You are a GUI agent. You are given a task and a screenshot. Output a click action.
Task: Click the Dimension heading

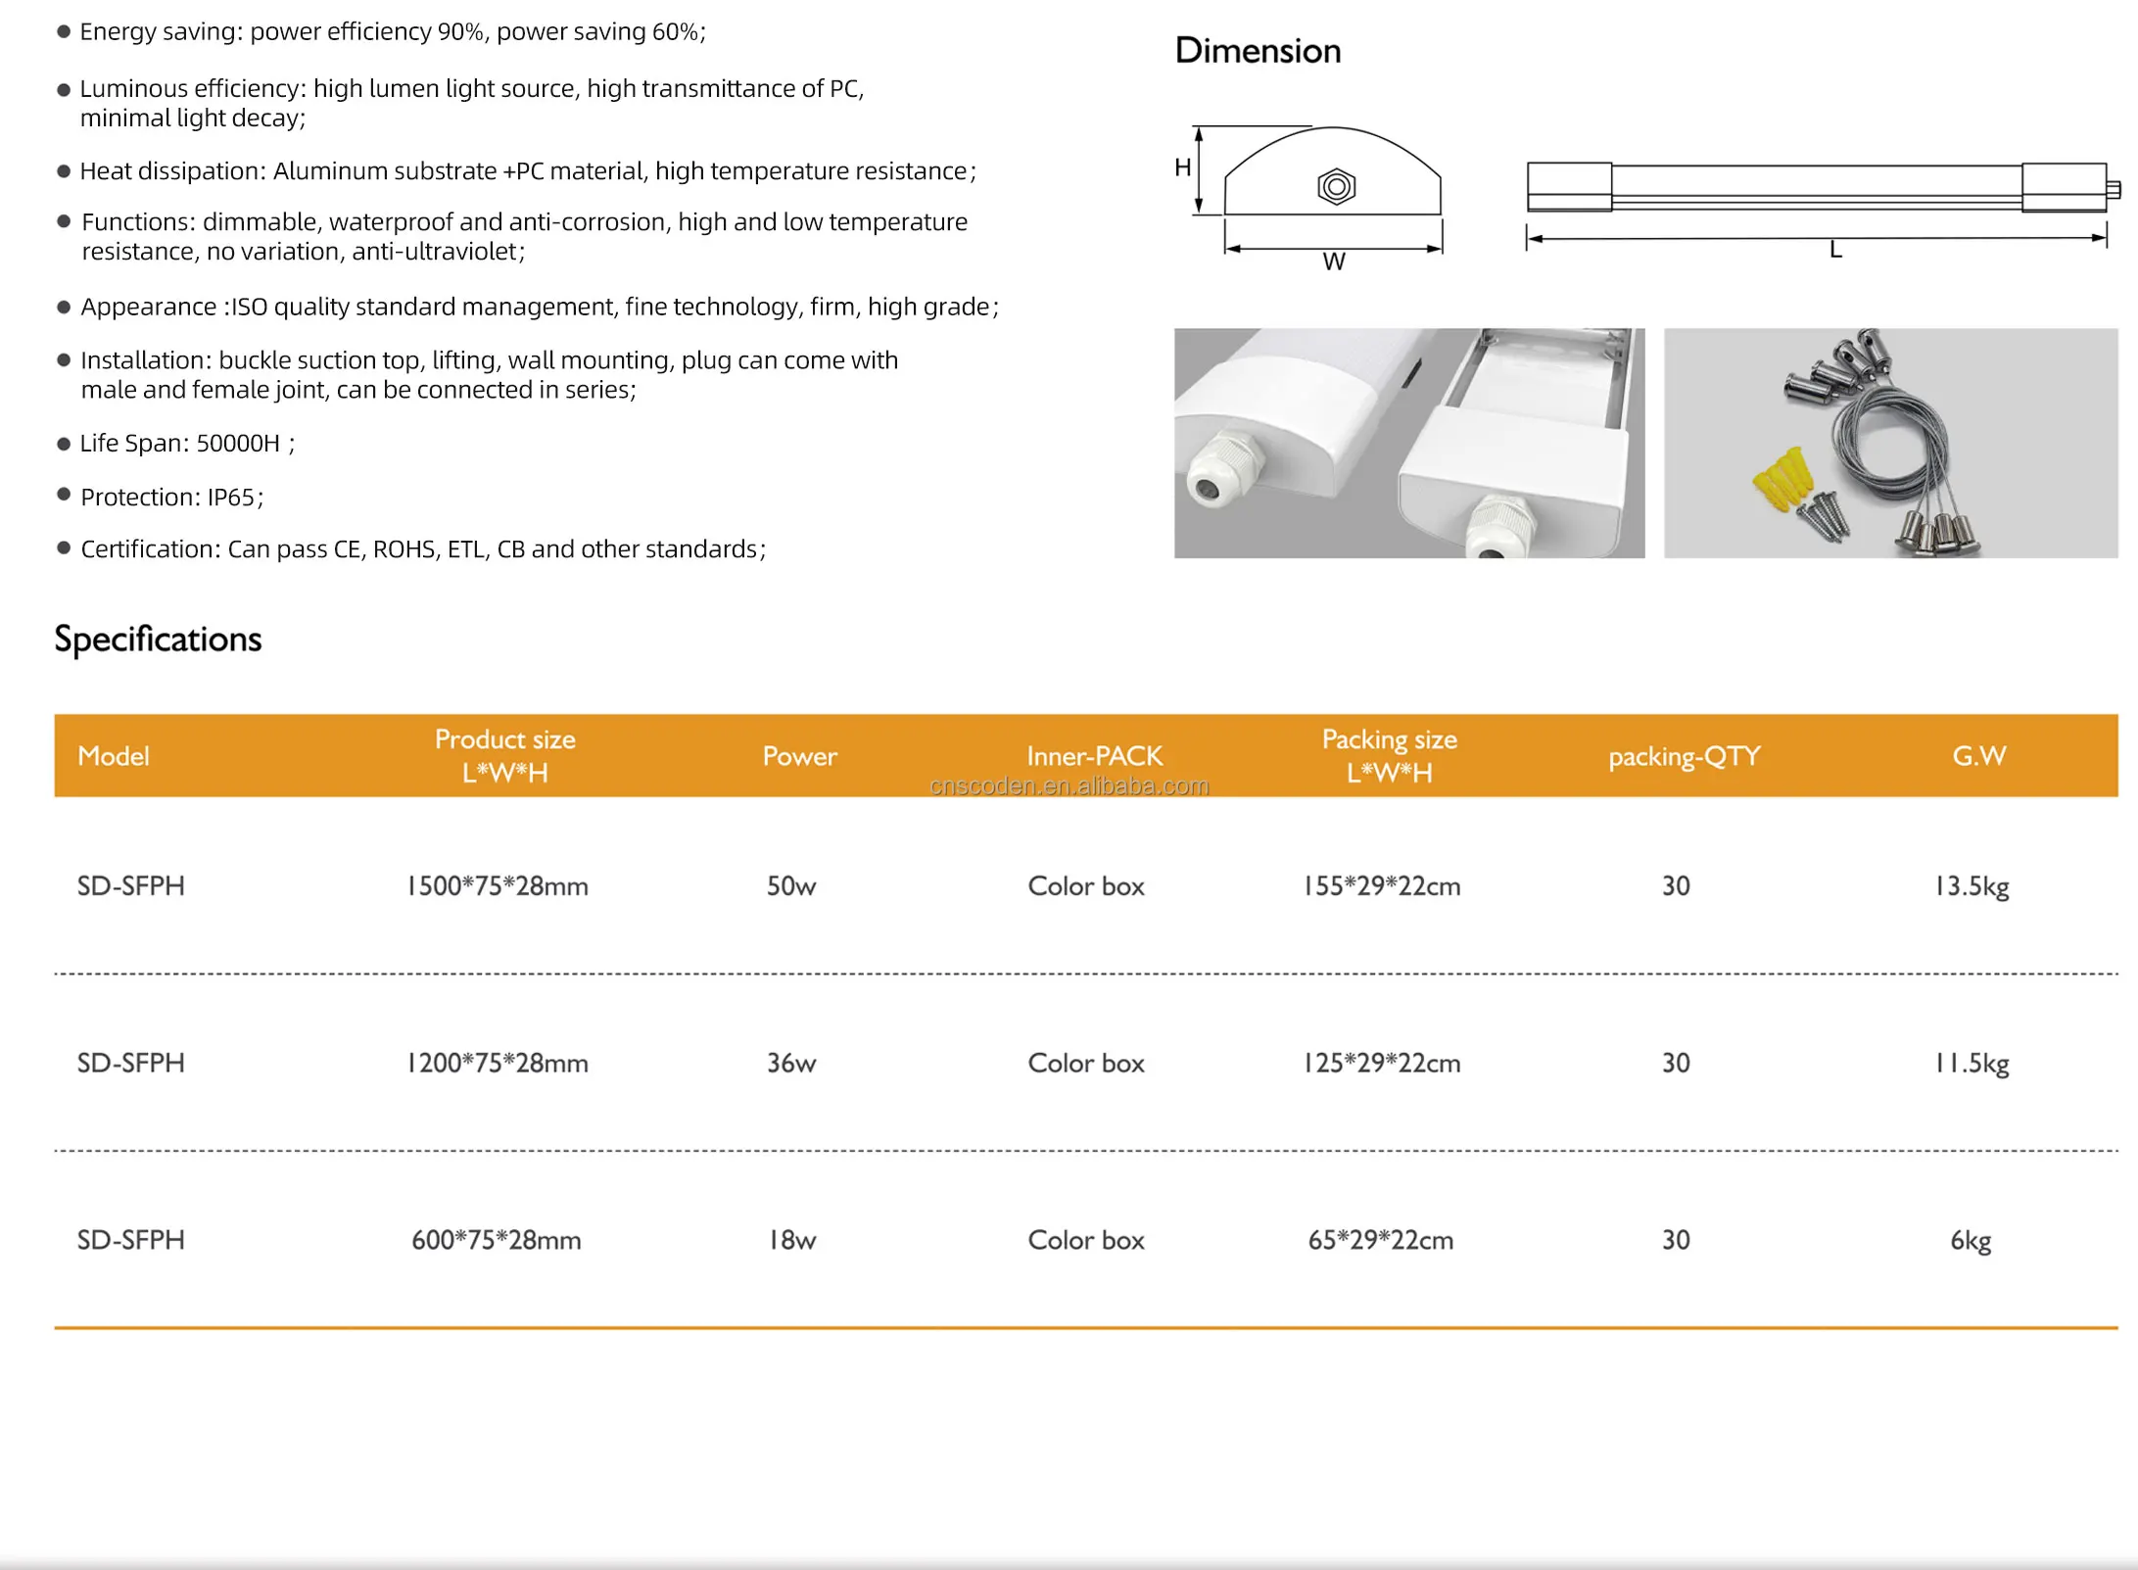1258,51
